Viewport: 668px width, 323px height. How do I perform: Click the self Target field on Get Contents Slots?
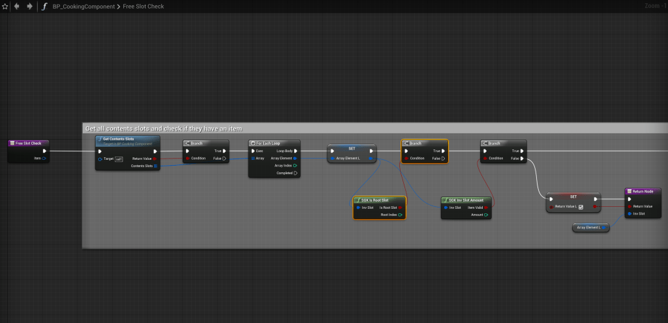pos(119,159)
